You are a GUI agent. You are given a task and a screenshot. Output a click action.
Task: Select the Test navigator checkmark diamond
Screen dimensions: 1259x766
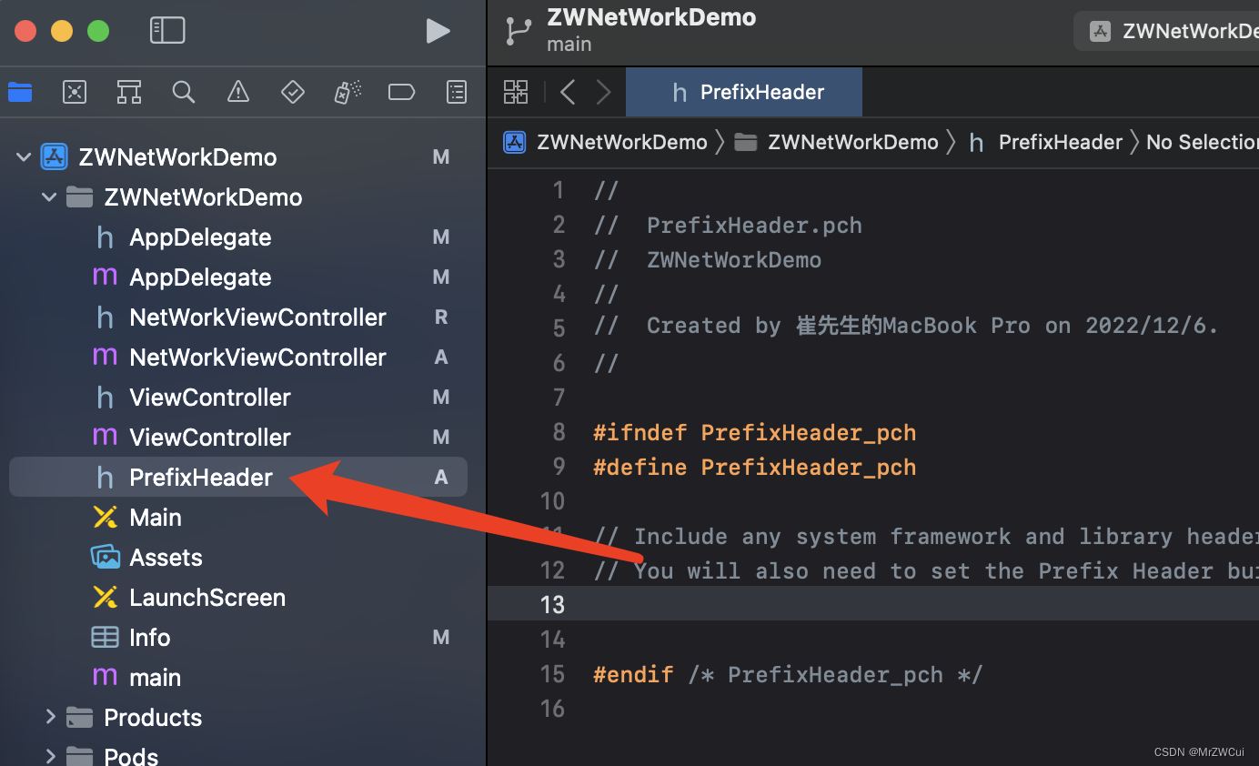tap(293, 91)
